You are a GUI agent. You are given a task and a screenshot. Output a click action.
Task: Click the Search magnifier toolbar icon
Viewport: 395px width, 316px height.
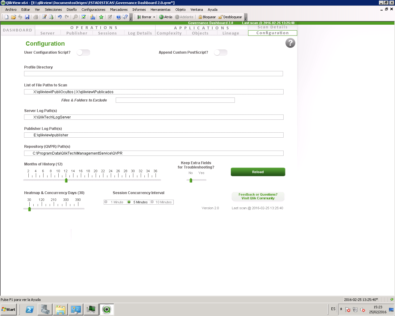tap(75, 17)
